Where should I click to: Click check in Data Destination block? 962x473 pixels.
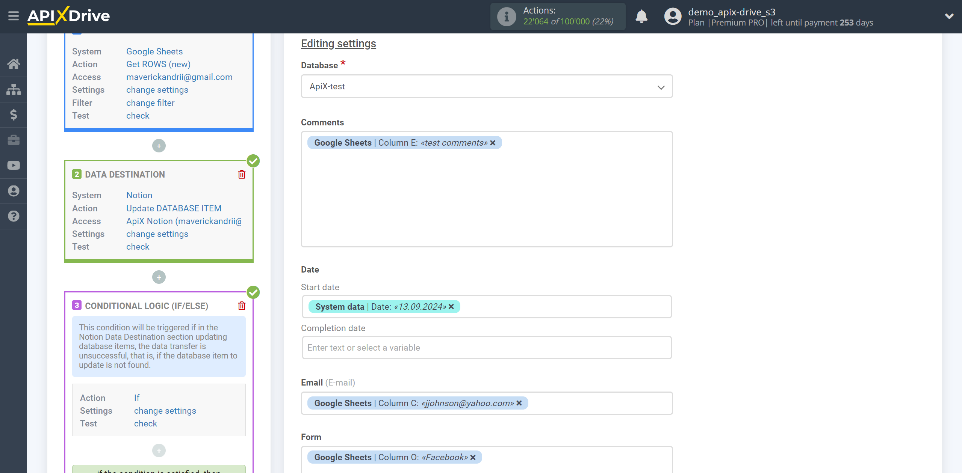[138, 247]
